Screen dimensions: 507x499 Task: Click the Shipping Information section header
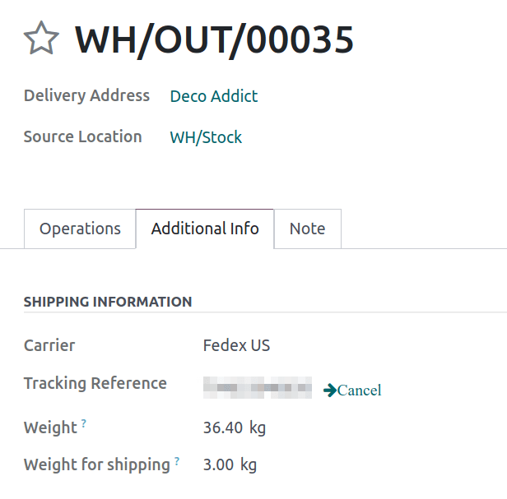click(x=108, y=302)
